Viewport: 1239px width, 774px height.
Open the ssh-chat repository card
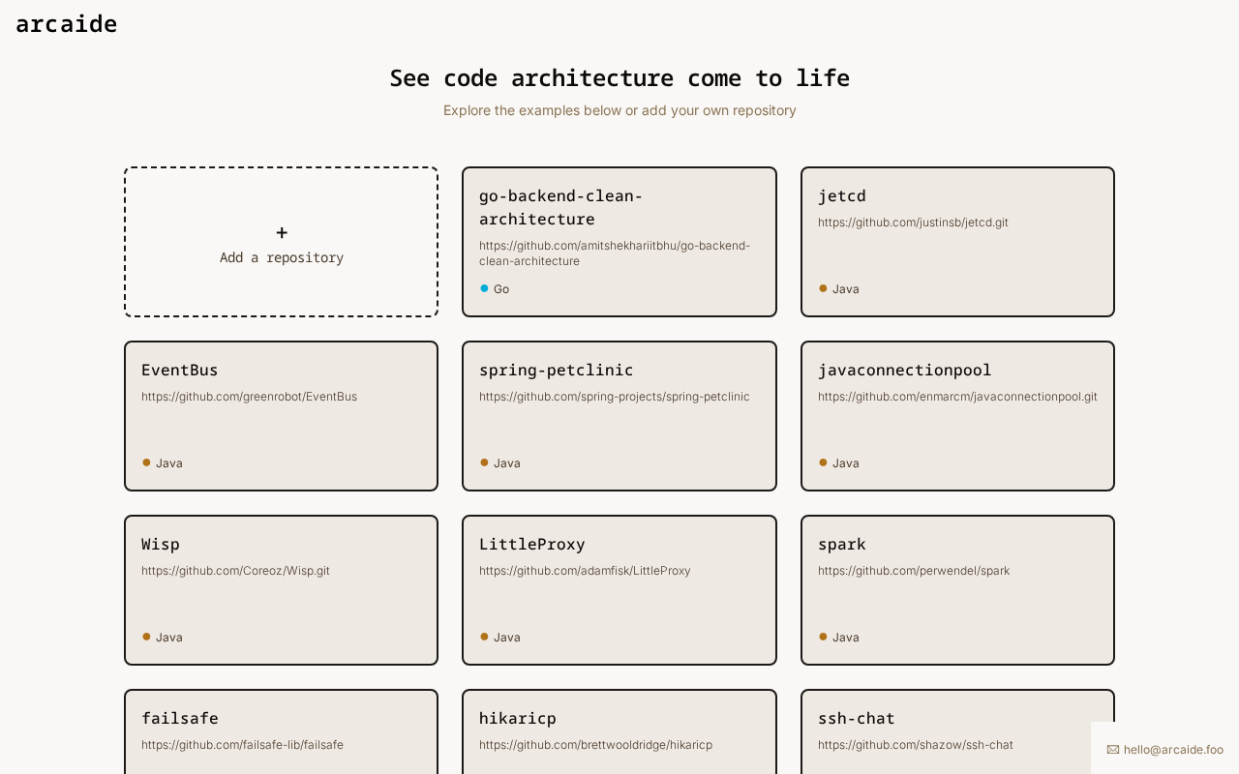coord(957,731)
